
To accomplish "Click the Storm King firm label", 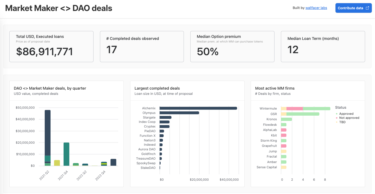I will (x=269, y=141).
